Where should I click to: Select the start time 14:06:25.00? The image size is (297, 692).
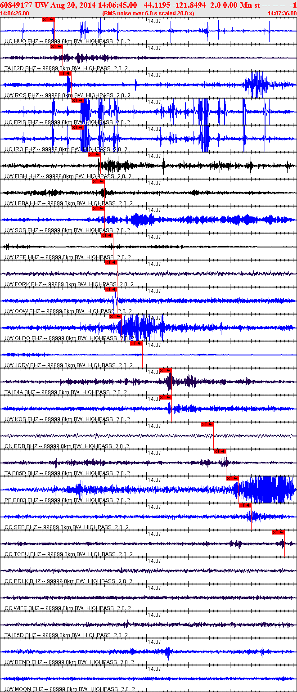(15, 13)
